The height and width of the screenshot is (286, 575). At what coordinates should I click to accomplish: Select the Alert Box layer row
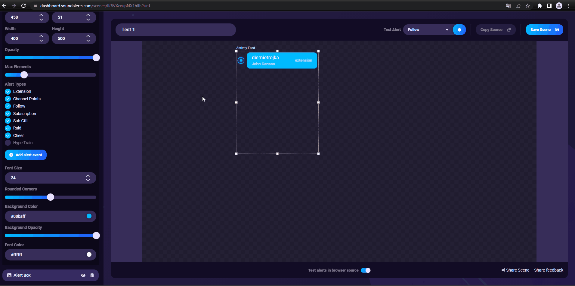point(51,275)
